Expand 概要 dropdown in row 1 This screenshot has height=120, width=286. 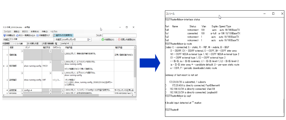point(22,51)
